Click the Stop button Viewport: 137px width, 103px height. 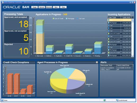[x=63, y=7]
